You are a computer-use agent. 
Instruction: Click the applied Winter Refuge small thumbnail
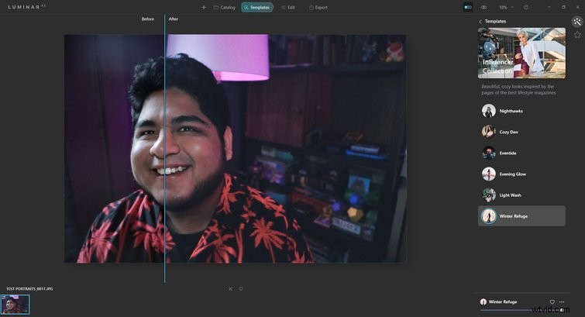pyautogui.click(x=483, y=301)
